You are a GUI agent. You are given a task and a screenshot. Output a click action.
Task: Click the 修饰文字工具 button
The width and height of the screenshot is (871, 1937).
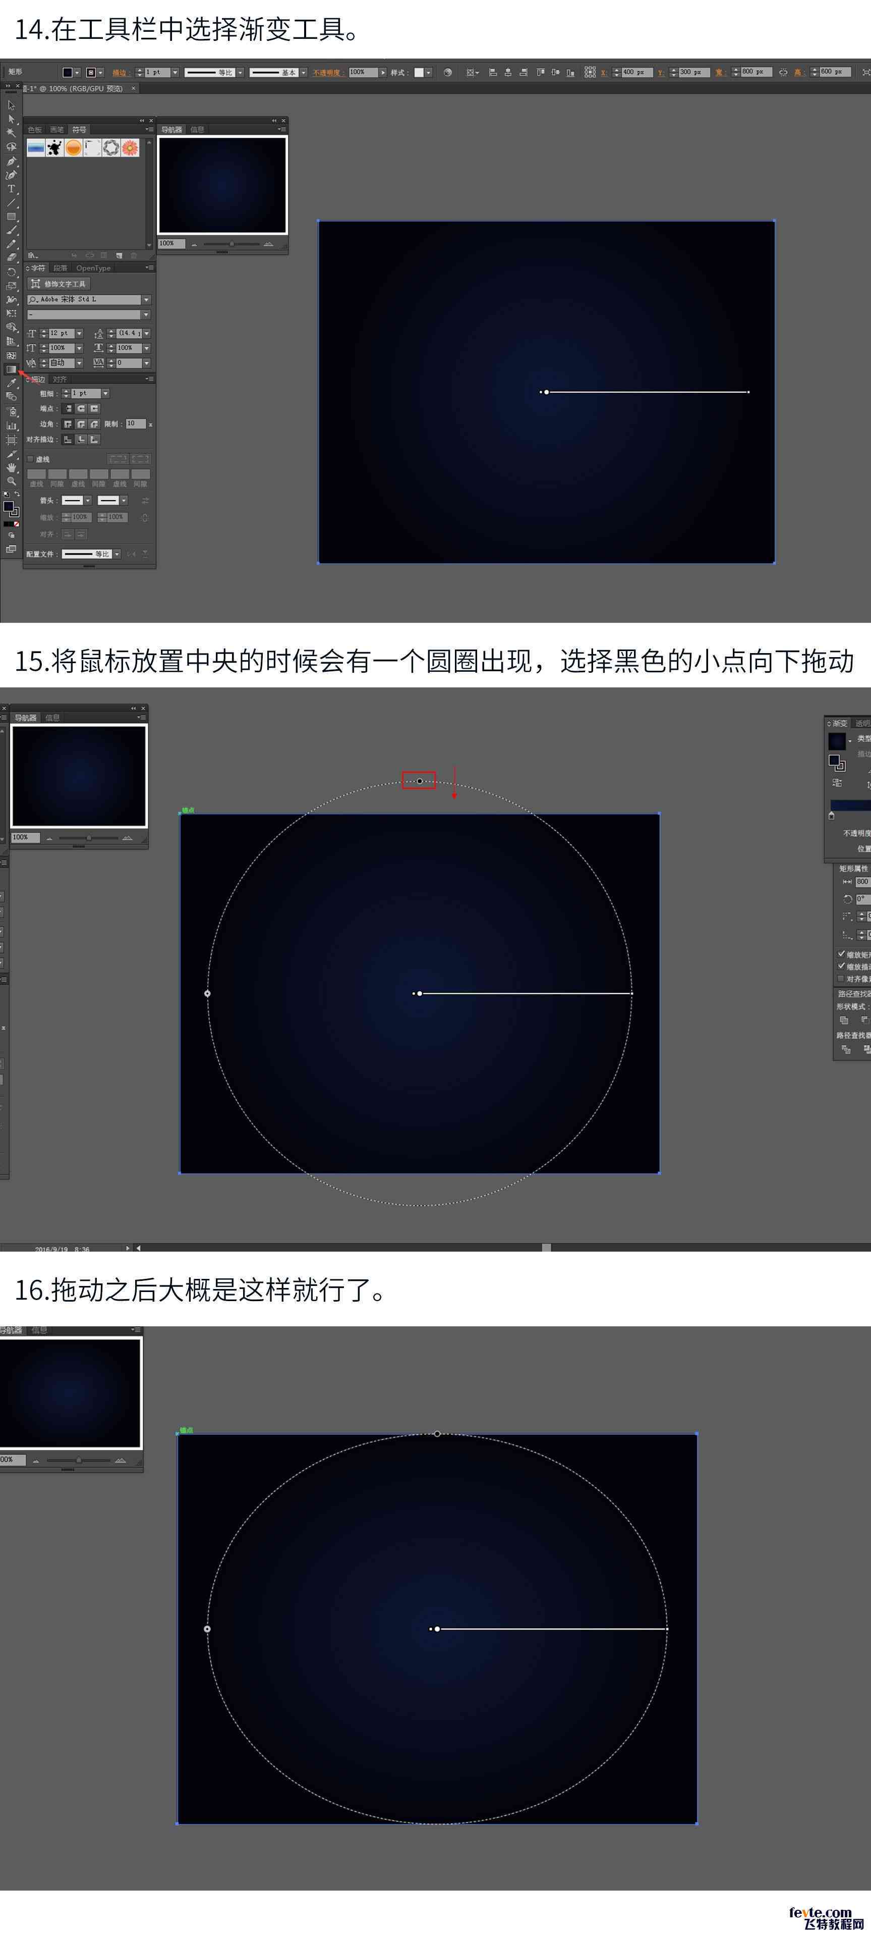[x=59, y=284]
